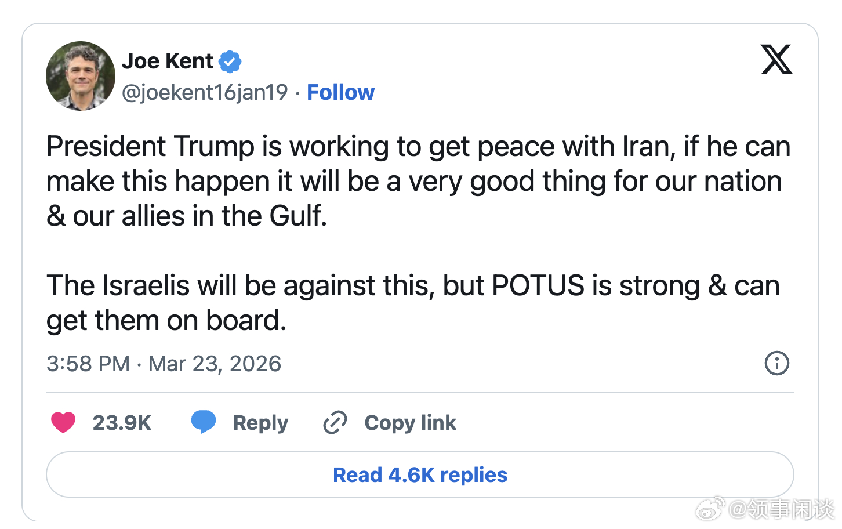
Task: Click the paragraph about peace with Iran
Action: tap(418, 181)
